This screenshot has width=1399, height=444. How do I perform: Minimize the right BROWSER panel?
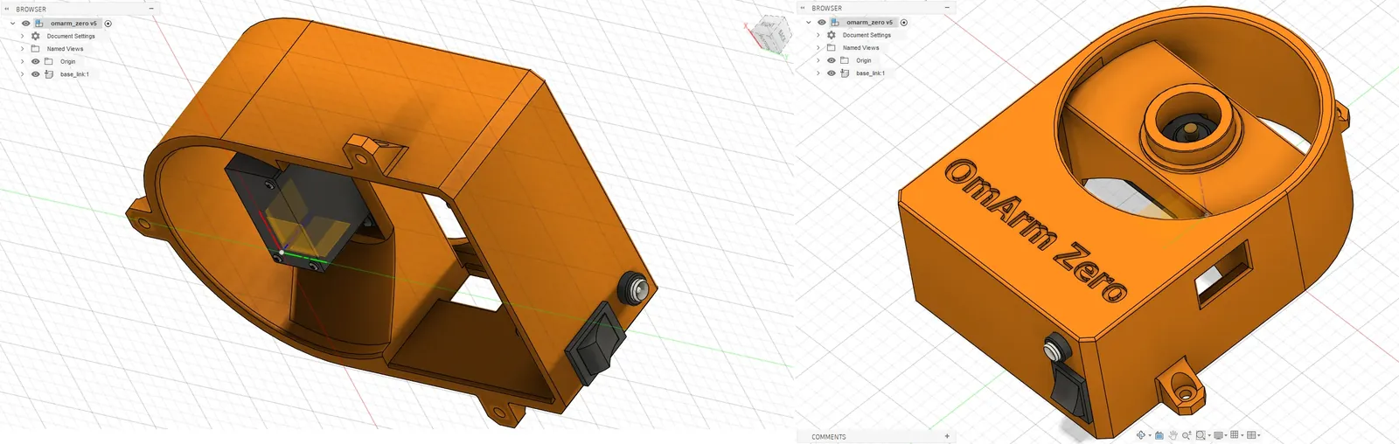click(x=947, y=8)
